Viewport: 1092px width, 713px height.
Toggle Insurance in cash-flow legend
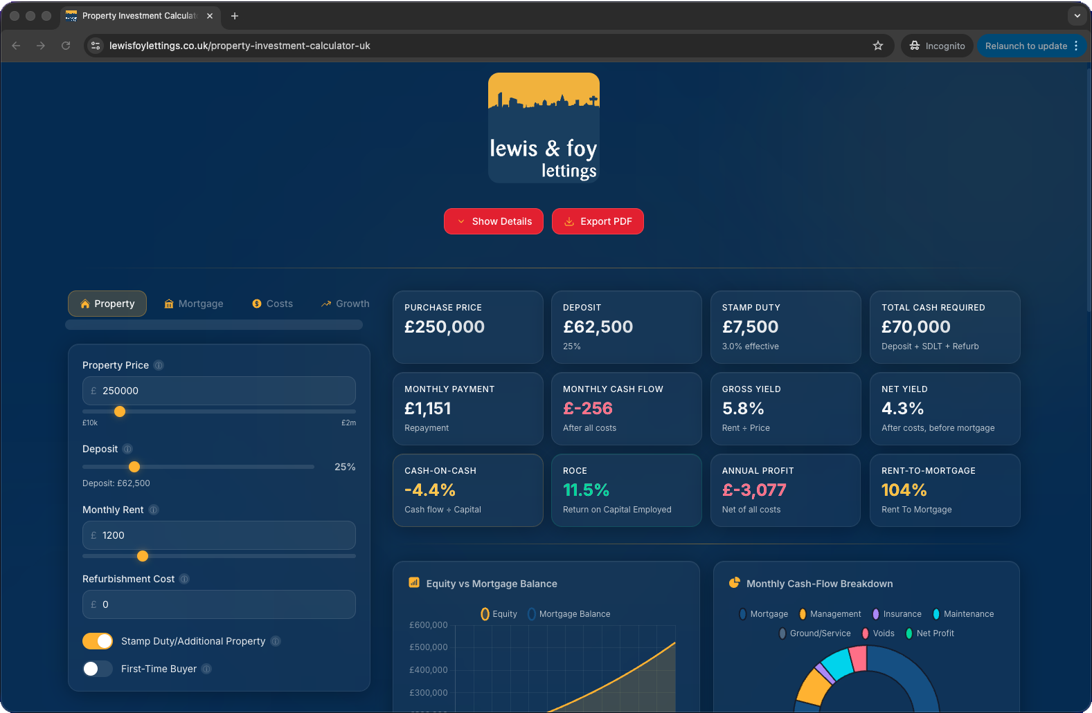[x=897, y=614]
